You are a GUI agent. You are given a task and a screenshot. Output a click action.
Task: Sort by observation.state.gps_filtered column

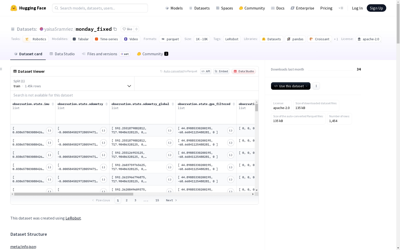tap(234, 104)
